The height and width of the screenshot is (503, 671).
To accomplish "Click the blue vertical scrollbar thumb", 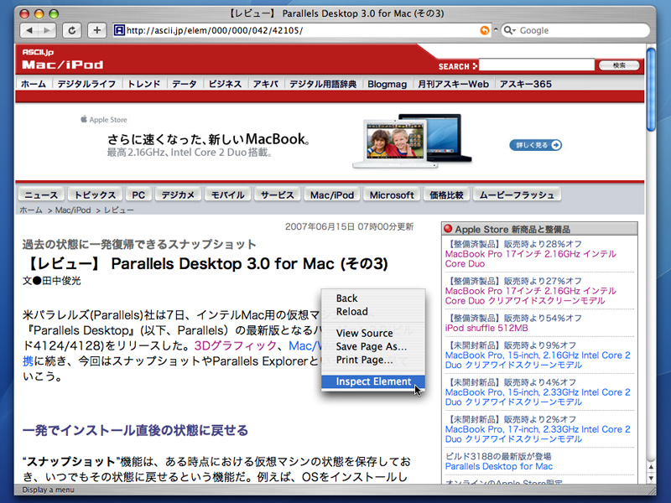I will (x=651, y=90).
